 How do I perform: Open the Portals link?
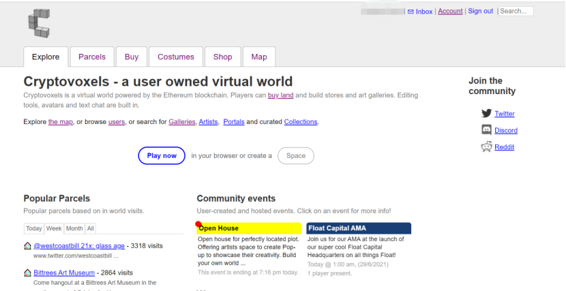tap(234, 122)
